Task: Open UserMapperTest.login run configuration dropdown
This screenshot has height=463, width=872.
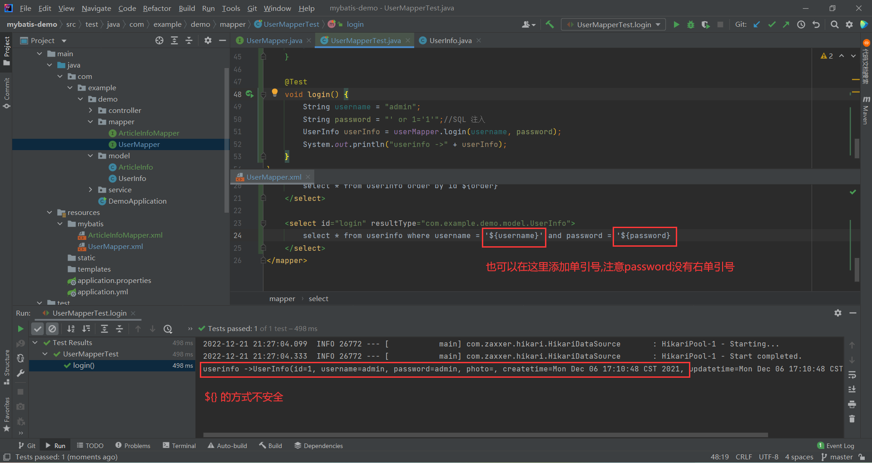Action: 614,24
